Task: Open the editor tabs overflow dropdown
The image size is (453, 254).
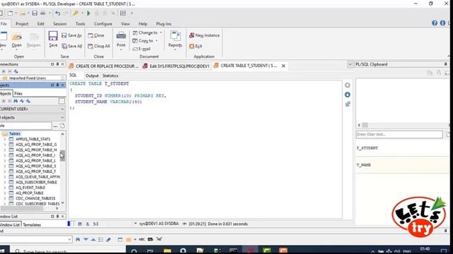Action: (x=350, y=64)
